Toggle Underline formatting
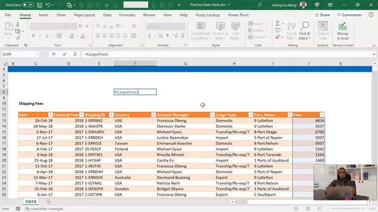Screen dimensions: 378x212 pos(47,36)
